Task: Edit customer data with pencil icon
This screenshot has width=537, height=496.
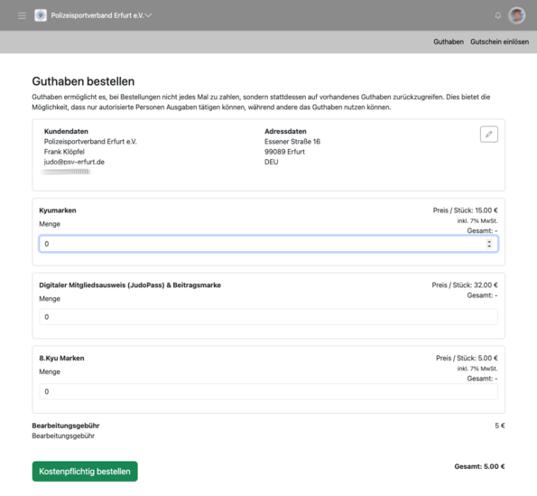Action: [x=488, y=134]
